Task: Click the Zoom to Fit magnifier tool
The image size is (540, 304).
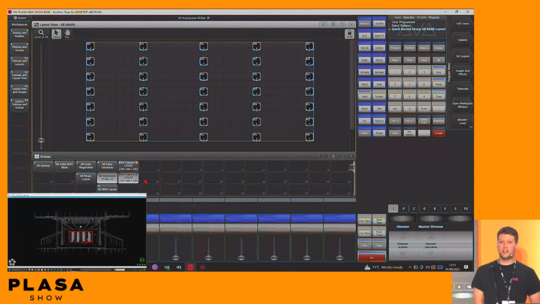Action: (x=41, y=34)
